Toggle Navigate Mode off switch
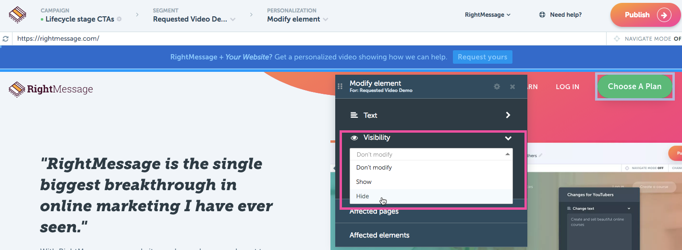Screen dimensions: 682x250 click(x=677, y=39)
